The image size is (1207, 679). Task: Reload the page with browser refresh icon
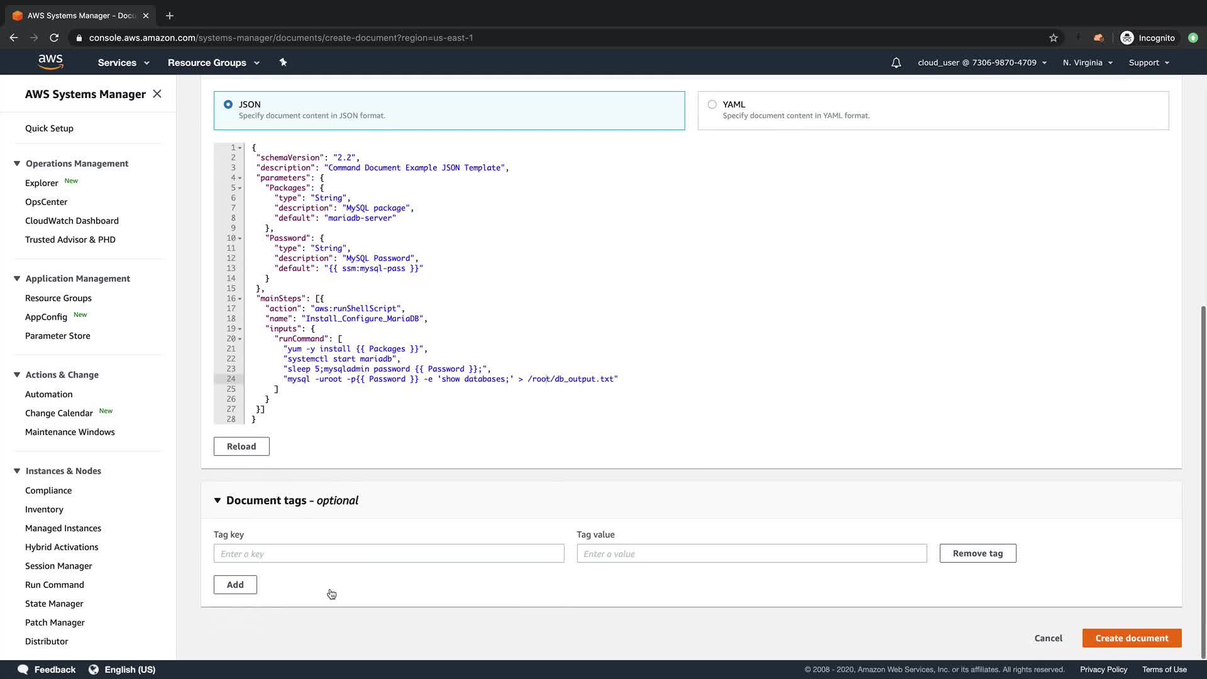pos(54,38)
